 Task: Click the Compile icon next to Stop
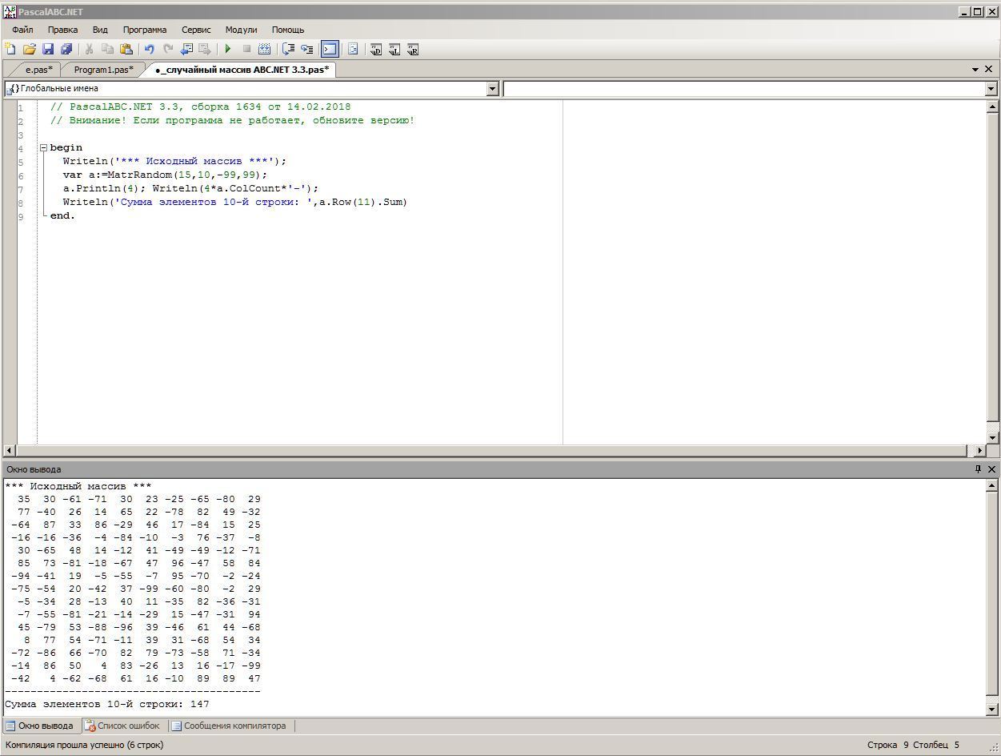point(265,50)
